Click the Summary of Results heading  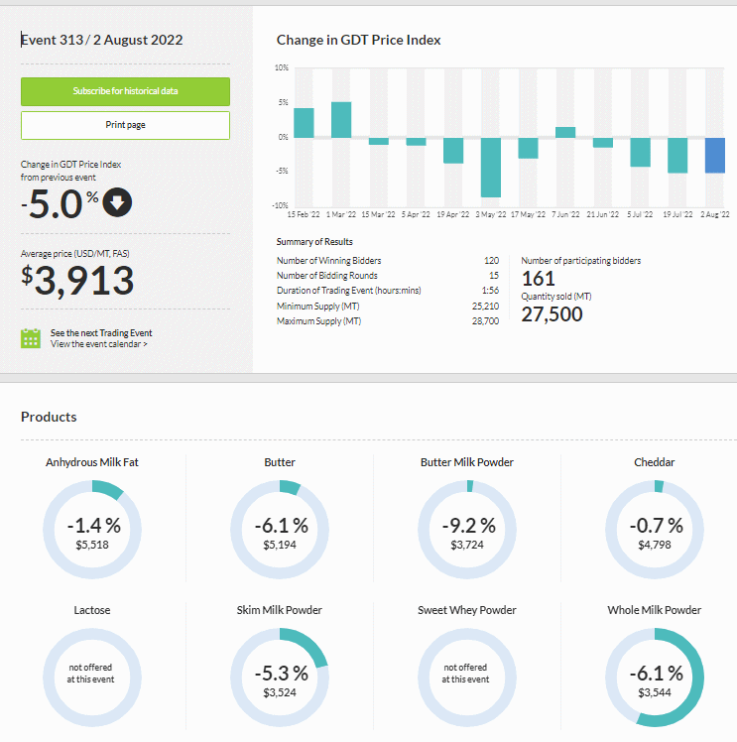(314, 242)
